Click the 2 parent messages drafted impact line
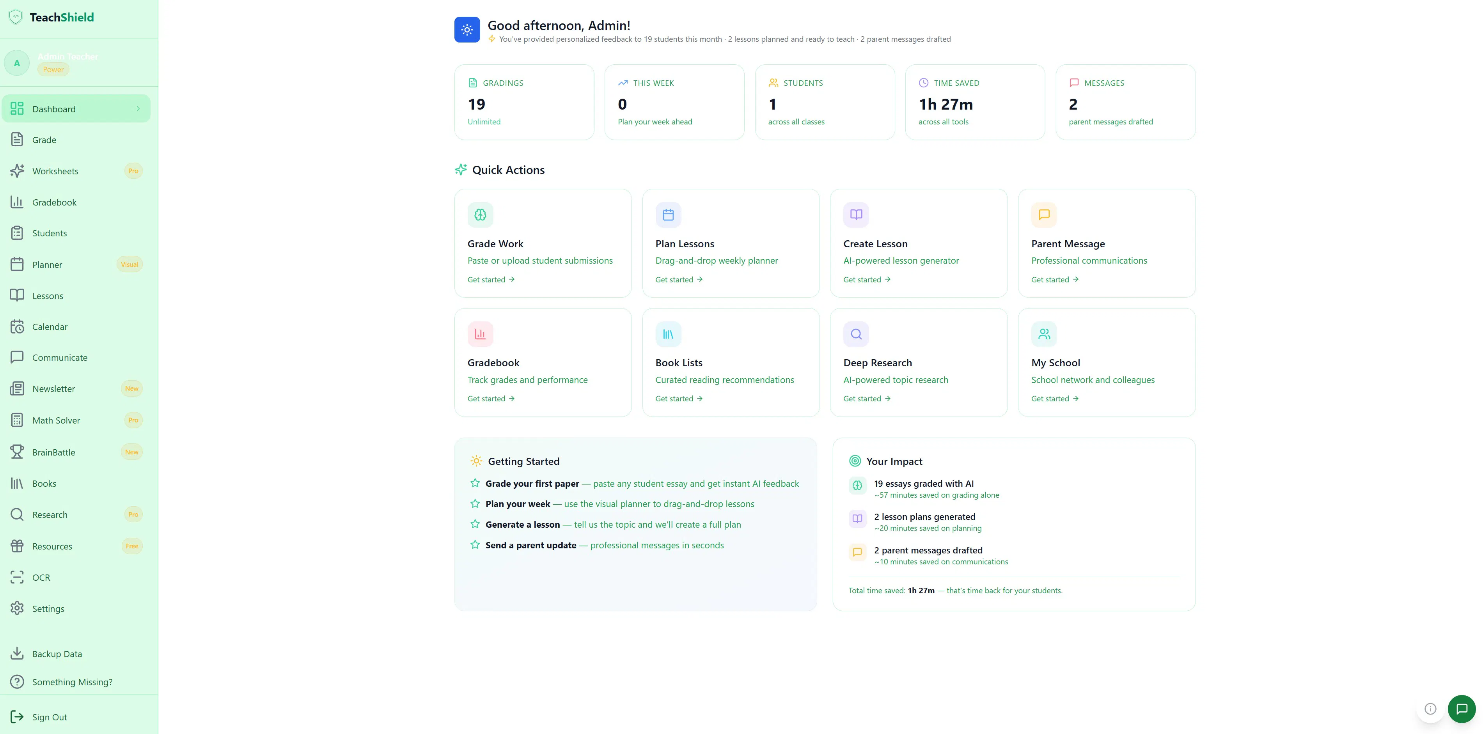1483x734 pixels. [x=928, y=551]
